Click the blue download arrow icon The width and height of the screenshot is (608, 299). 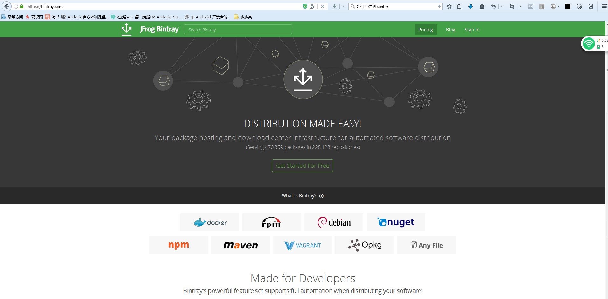(471, 6)
